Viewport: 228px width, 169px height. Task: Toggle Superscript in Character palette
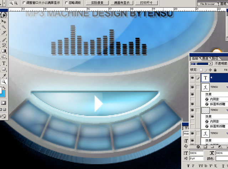[211, 166]
